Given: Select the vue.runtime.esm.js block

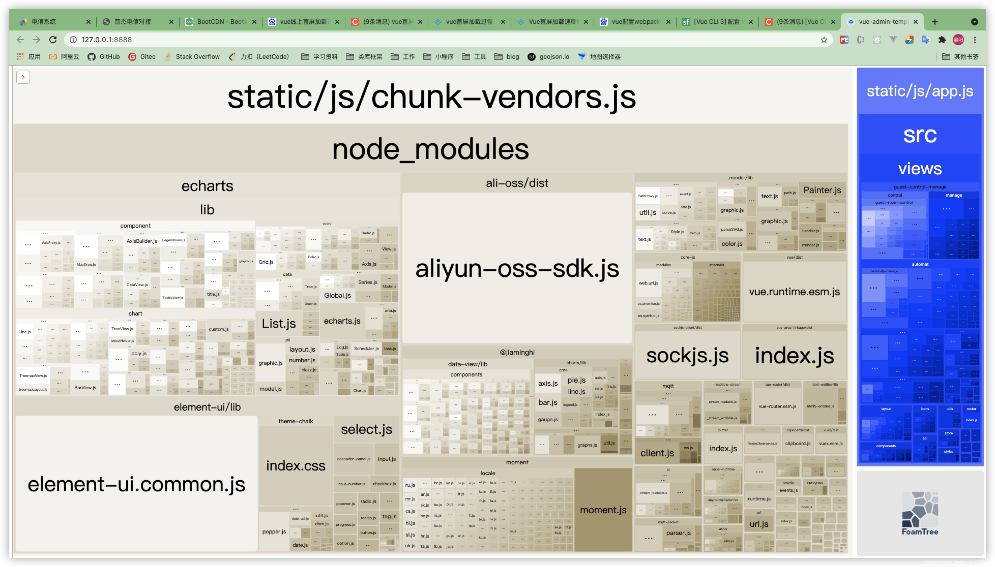Looking at the screenshot, I should (794, 292).
